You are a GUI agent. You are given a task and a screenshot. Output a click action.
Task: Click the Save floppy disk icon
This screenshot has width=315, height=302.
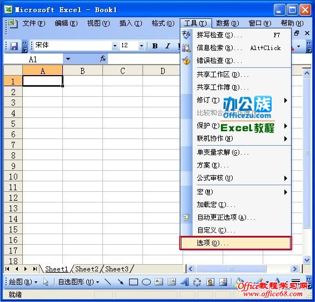[14, 46]
